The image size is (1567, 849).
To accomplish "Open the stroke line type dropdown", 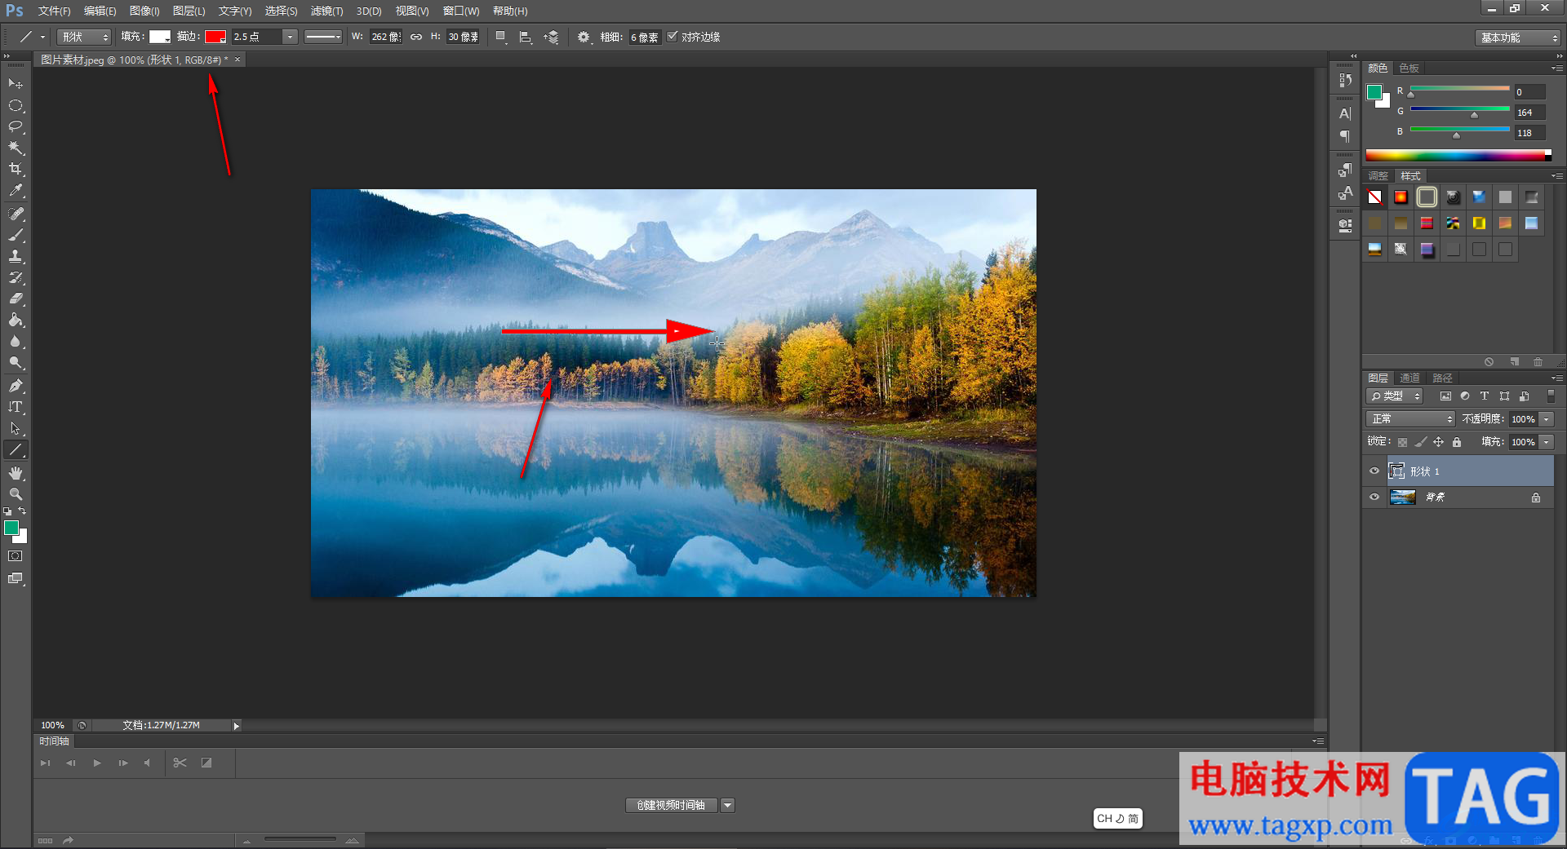I will [x=323, y=37].
